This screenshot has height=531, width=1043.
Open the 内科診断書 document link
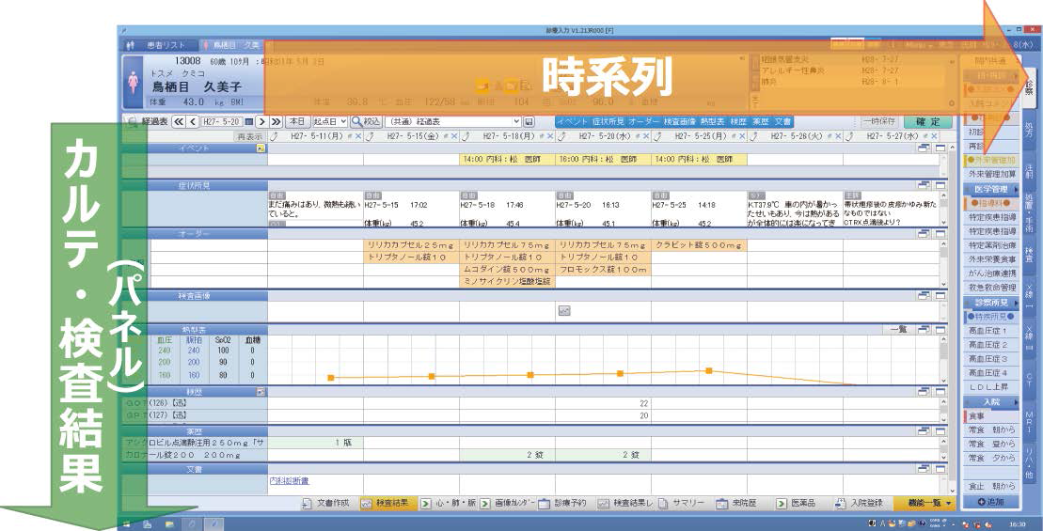289,481
